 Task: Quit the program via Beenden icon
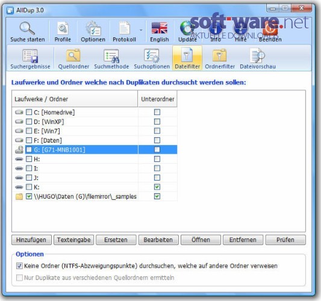tap(270, 32)
